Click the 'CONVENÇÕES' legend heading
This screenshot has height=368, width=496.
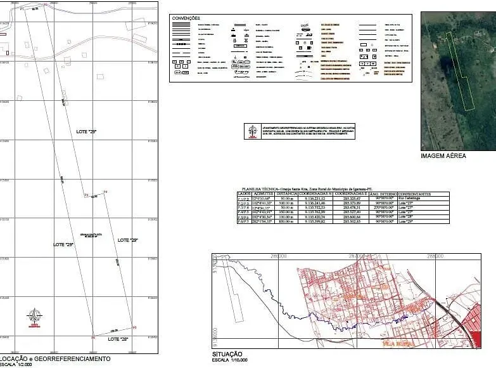[186, 18]
